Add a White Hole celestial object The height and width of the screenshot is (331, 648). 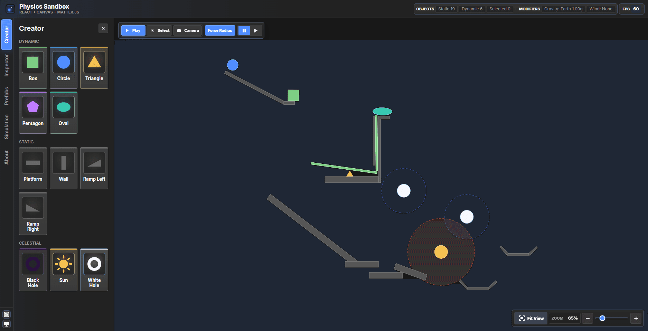[x=94, y=270]
